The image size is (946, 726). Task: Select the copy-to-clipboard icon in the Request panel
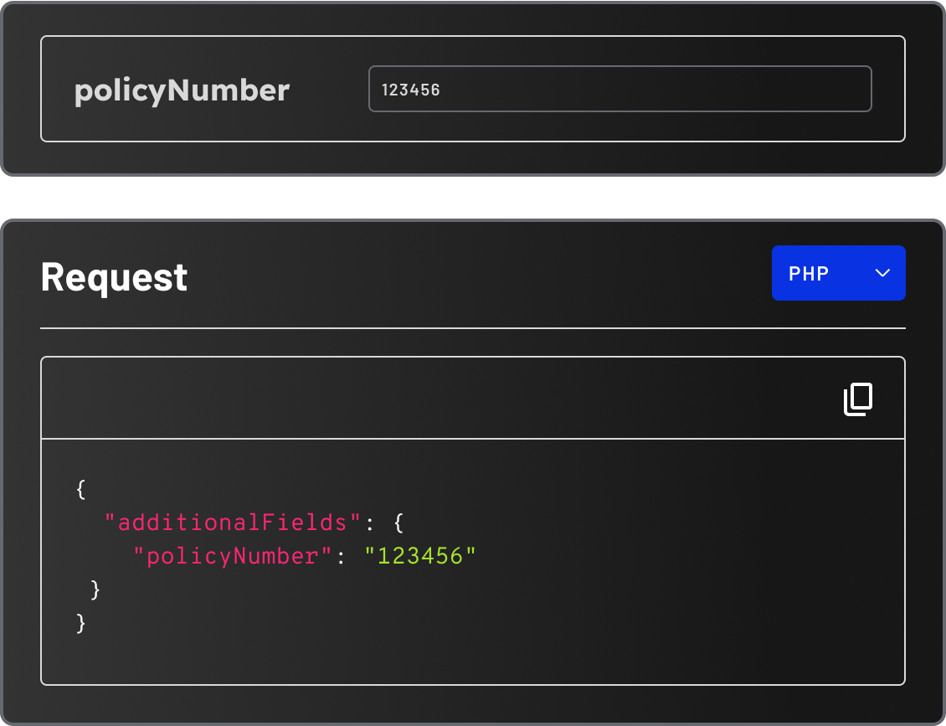point(857,399)
